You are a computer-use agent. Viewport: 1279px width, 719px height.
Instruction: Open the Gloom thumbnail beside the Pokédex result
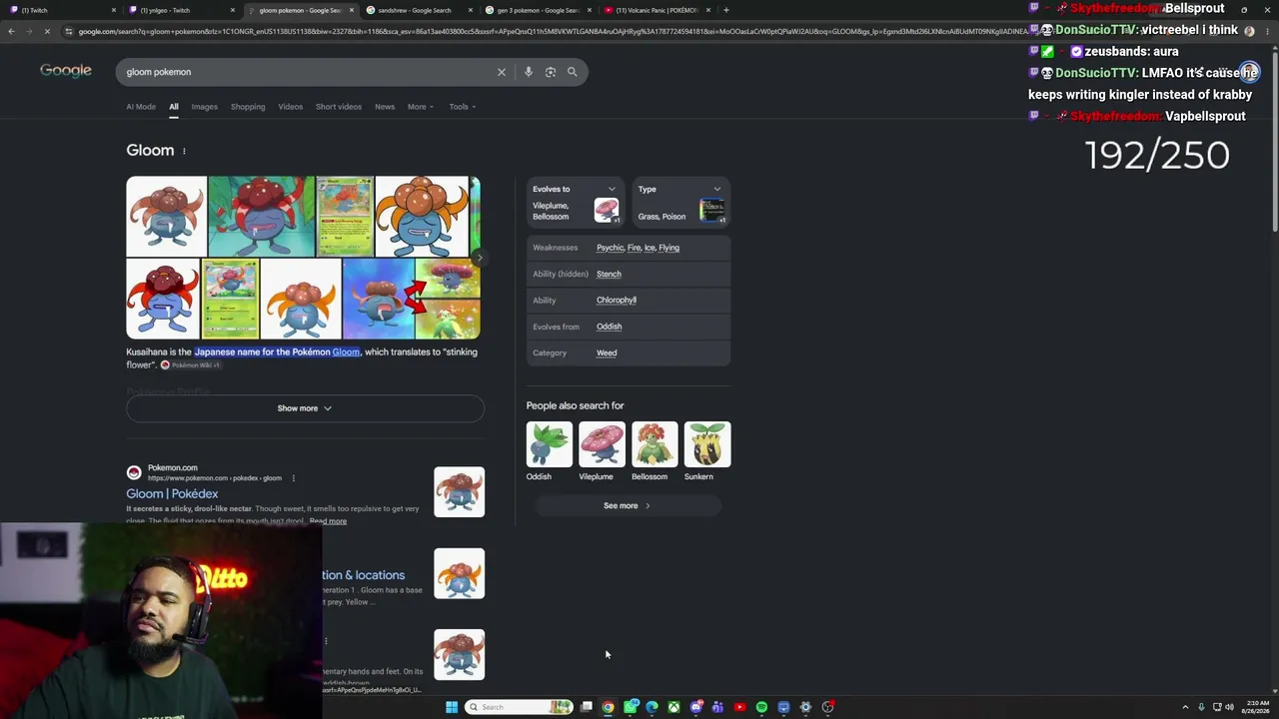pyautogui.click(x=460, y=492)
